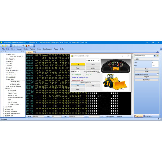The width and height of the screenshot is (162, 162).
Task: Expand the <EEPROM SPI> tree node
Action: tap(3, 116)
